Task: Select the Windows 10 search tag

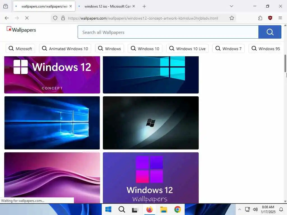Action: point(145,49)
